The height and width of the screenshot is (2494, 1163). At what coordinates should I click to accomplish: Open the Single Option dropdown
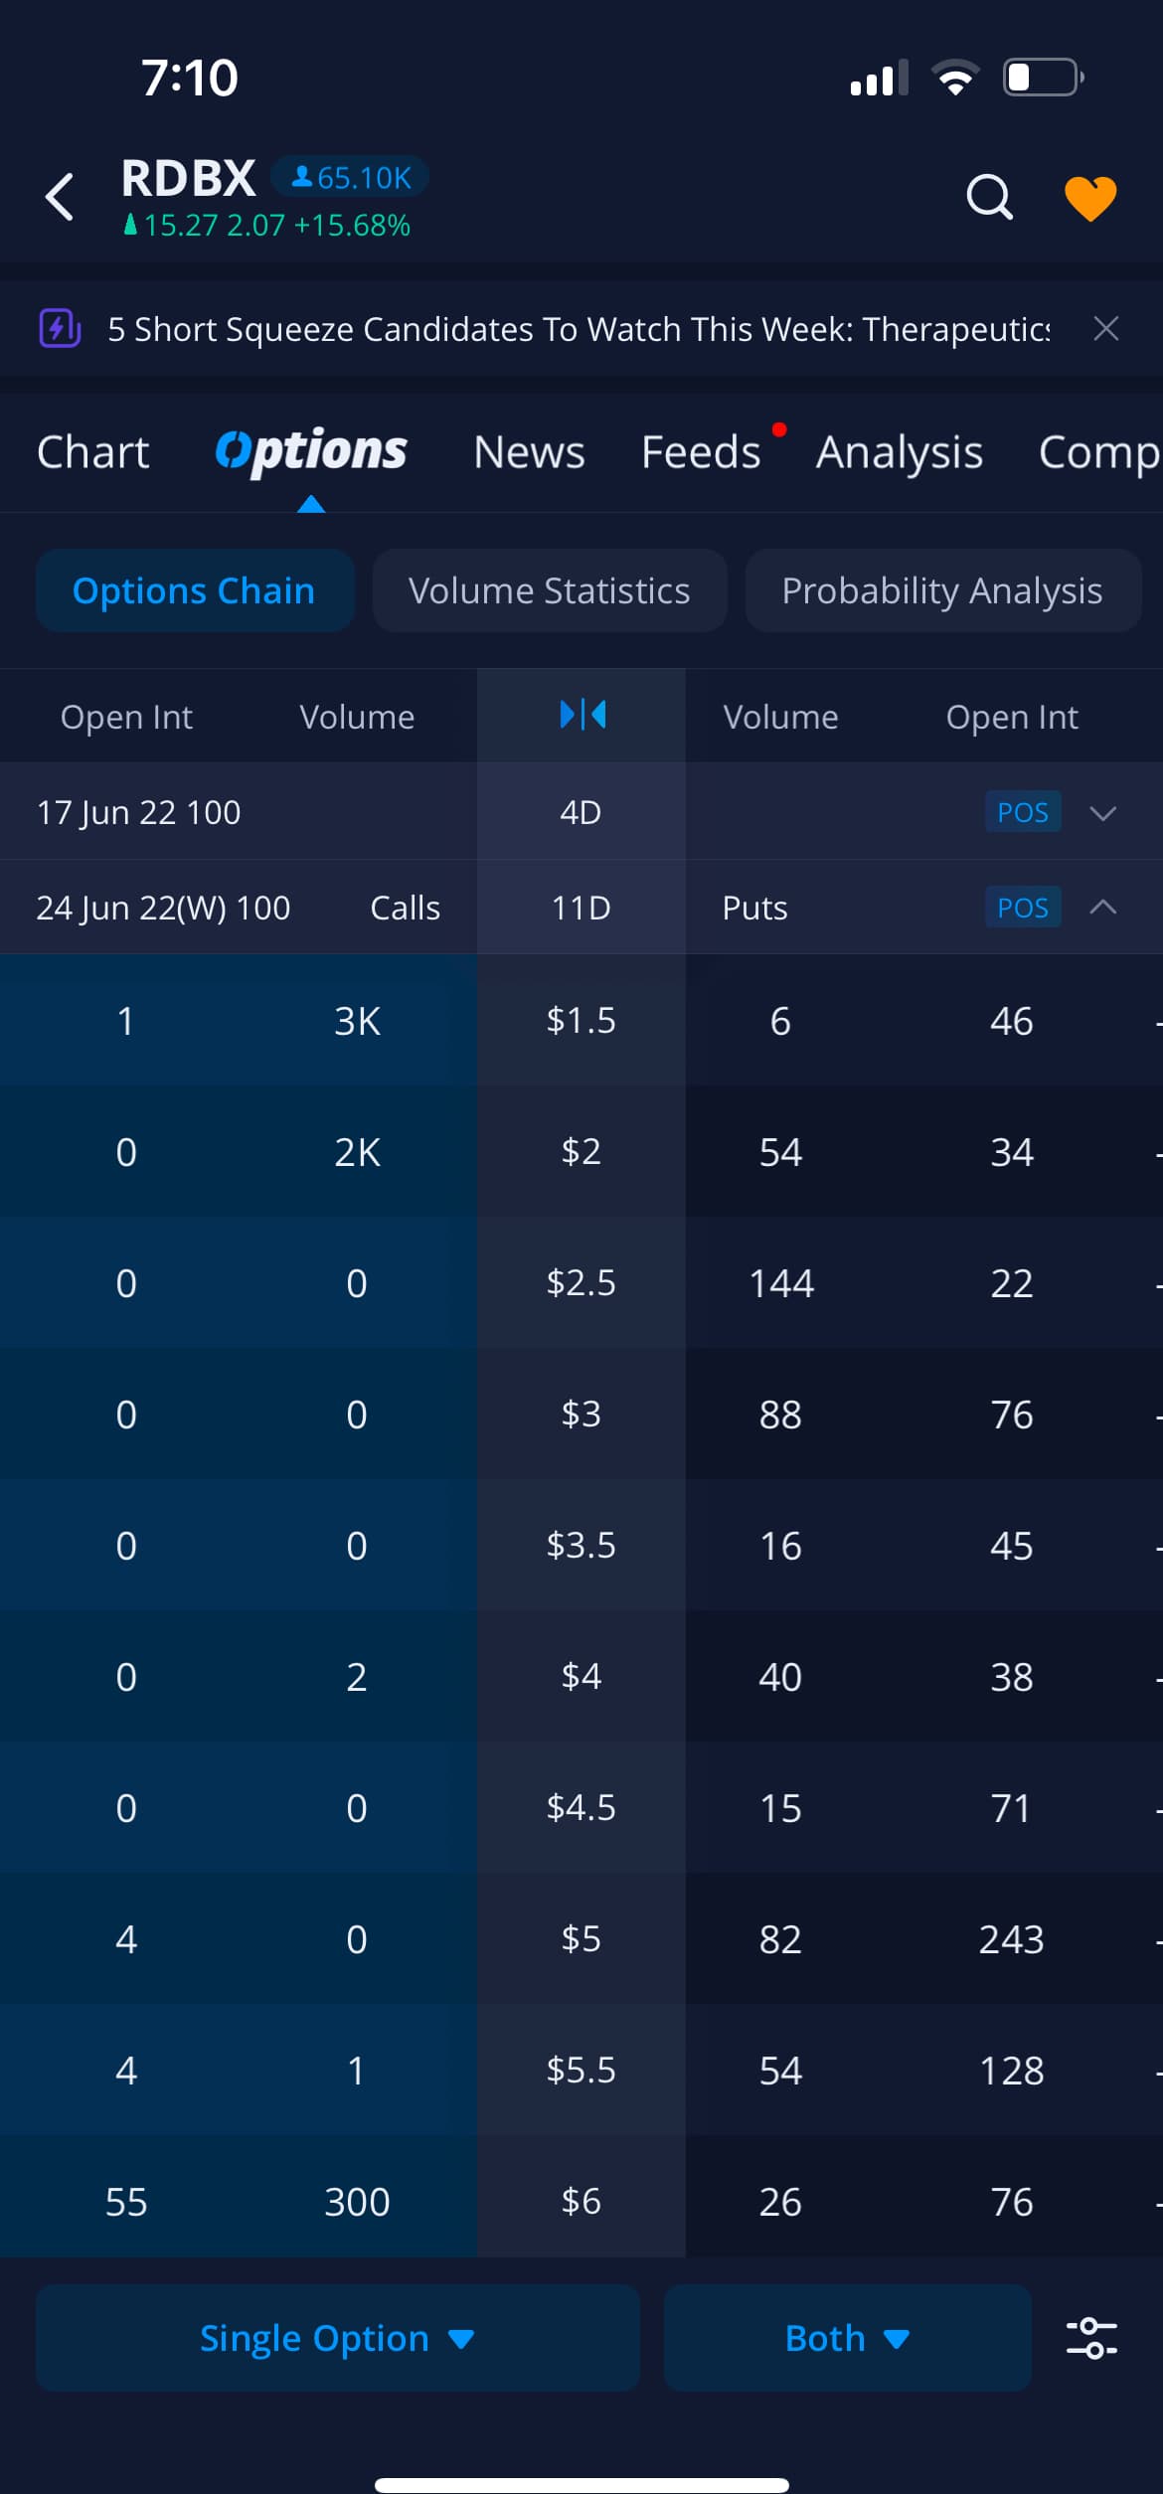tap(337, 2338)
